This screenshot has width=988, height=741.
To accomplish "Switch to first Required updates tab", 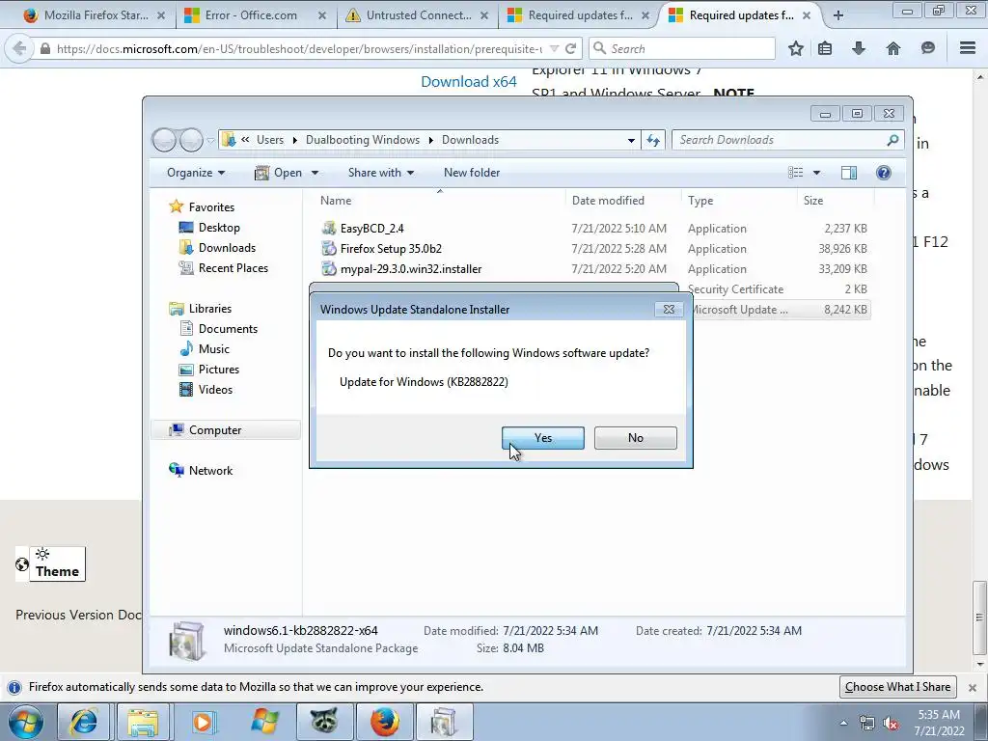I will point(580,15).
